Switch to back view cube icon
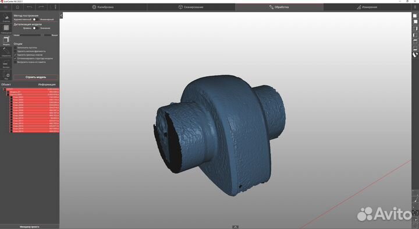Image resolution: width=419 pixels, height=229 pixels. [415, 22]
